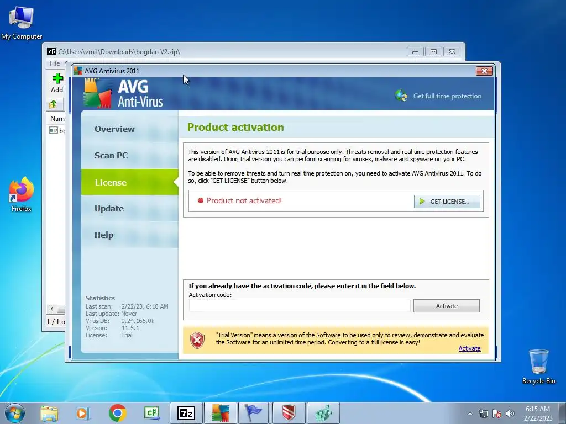Click the Product not activated! status text

[244, 200]
